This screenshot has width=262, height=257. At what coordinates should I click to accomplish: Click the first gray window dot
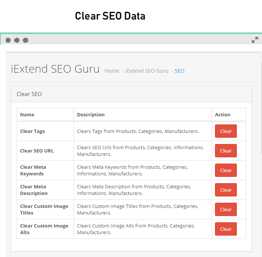pyautogui.click(x=8, y=40)
